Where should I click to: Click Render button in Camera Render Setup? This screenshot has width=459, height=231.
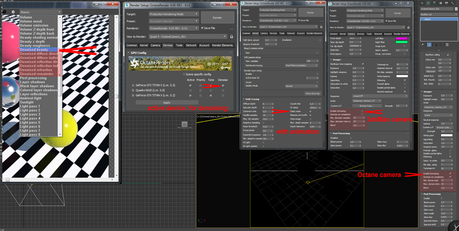tap(398, 13)
